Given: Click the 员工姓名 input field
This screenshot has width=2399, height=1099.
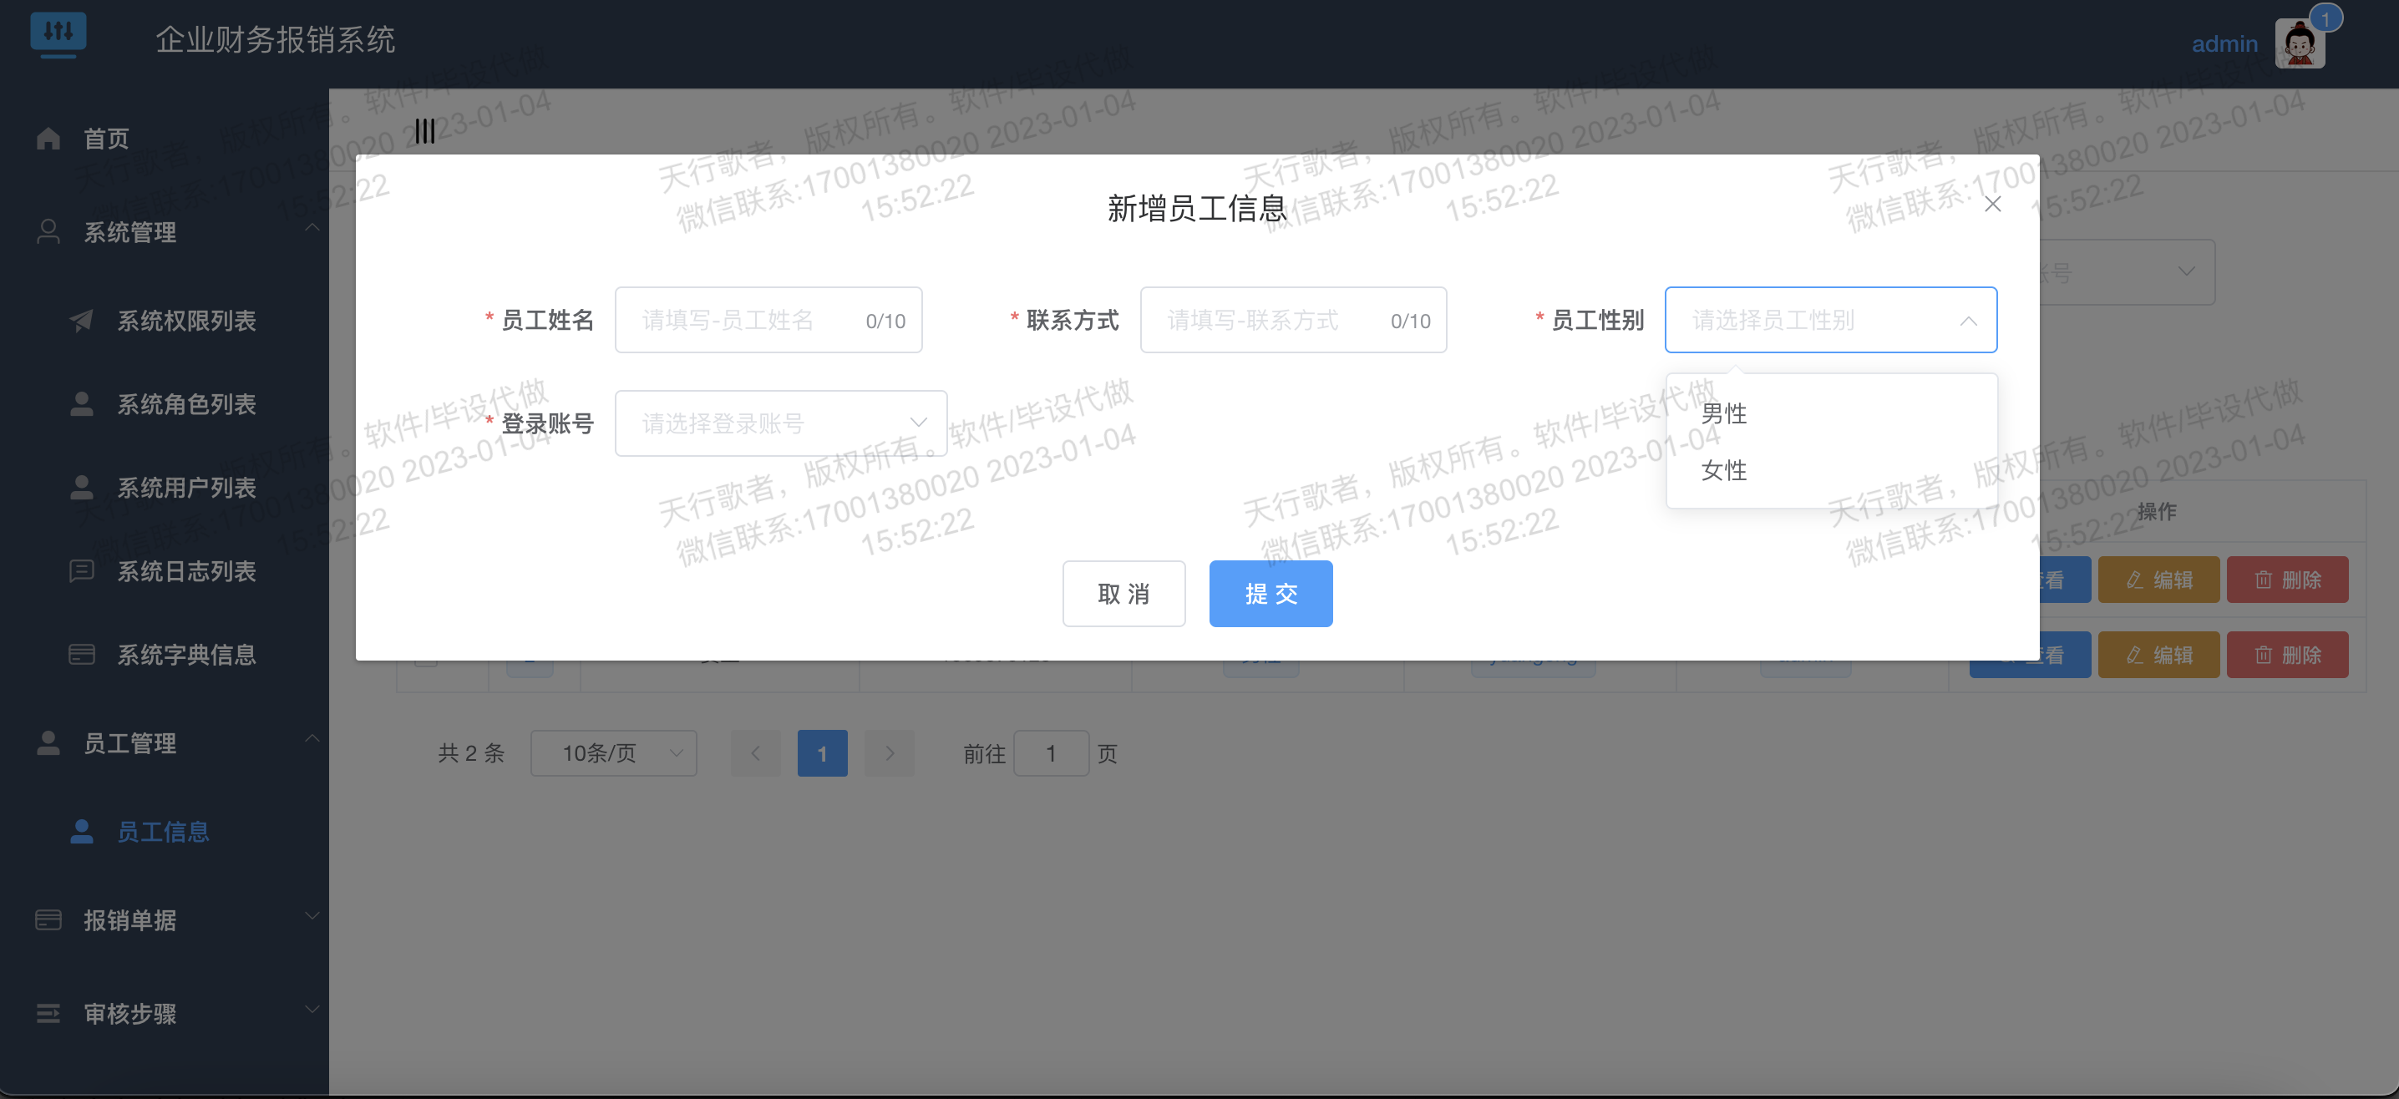Looking at the screenshot, I should pyautogui.click(x=768, y=321).
